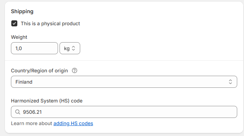Open the kg weight unit dropdown

point(70,48)
